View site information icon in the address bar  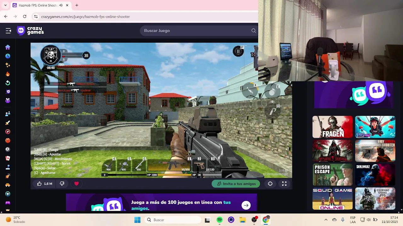point(36,17)
